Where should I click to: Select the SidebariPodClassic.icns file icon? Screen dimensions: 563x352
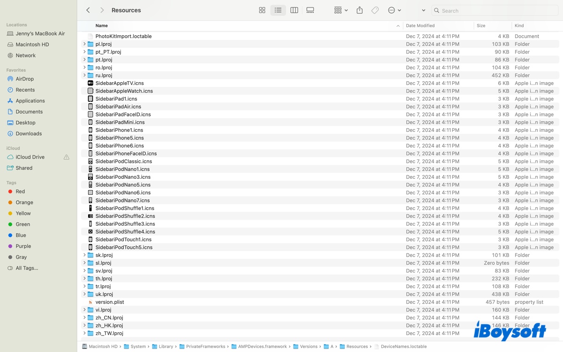pyautogui.click(x=91, y=161)
